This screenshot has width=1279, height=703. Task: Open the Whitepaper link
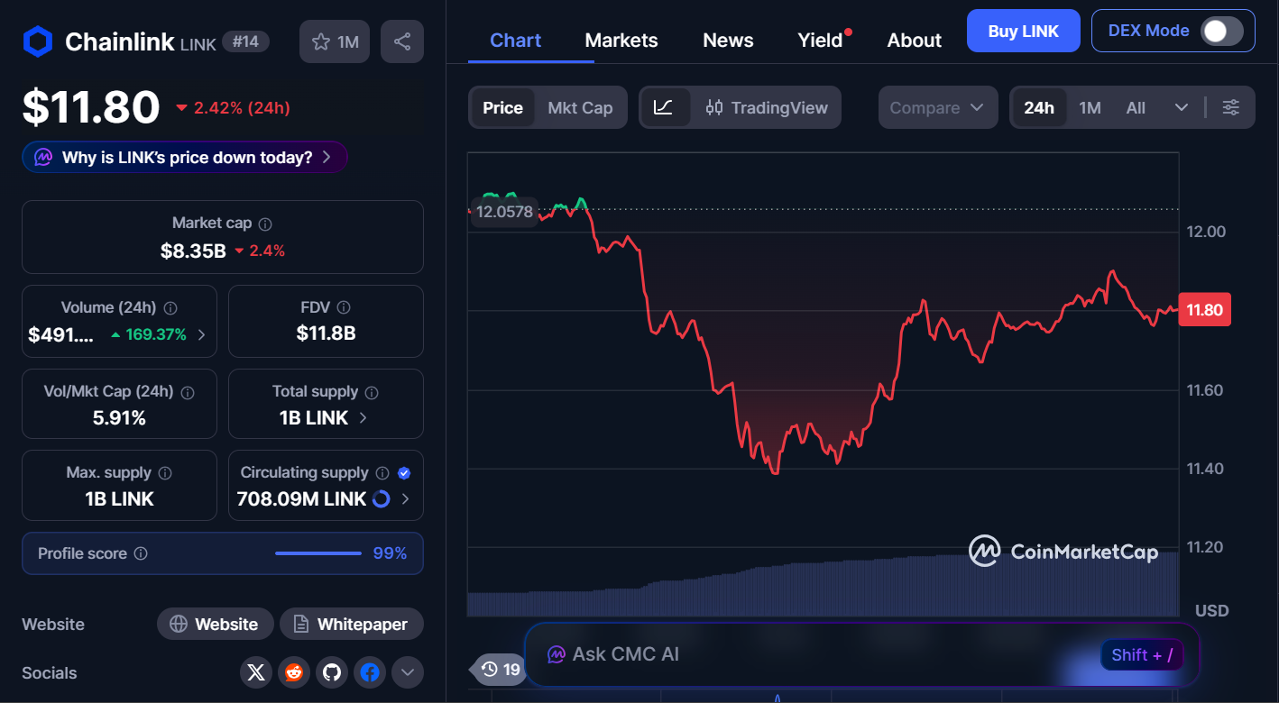(x=351, y=624)
